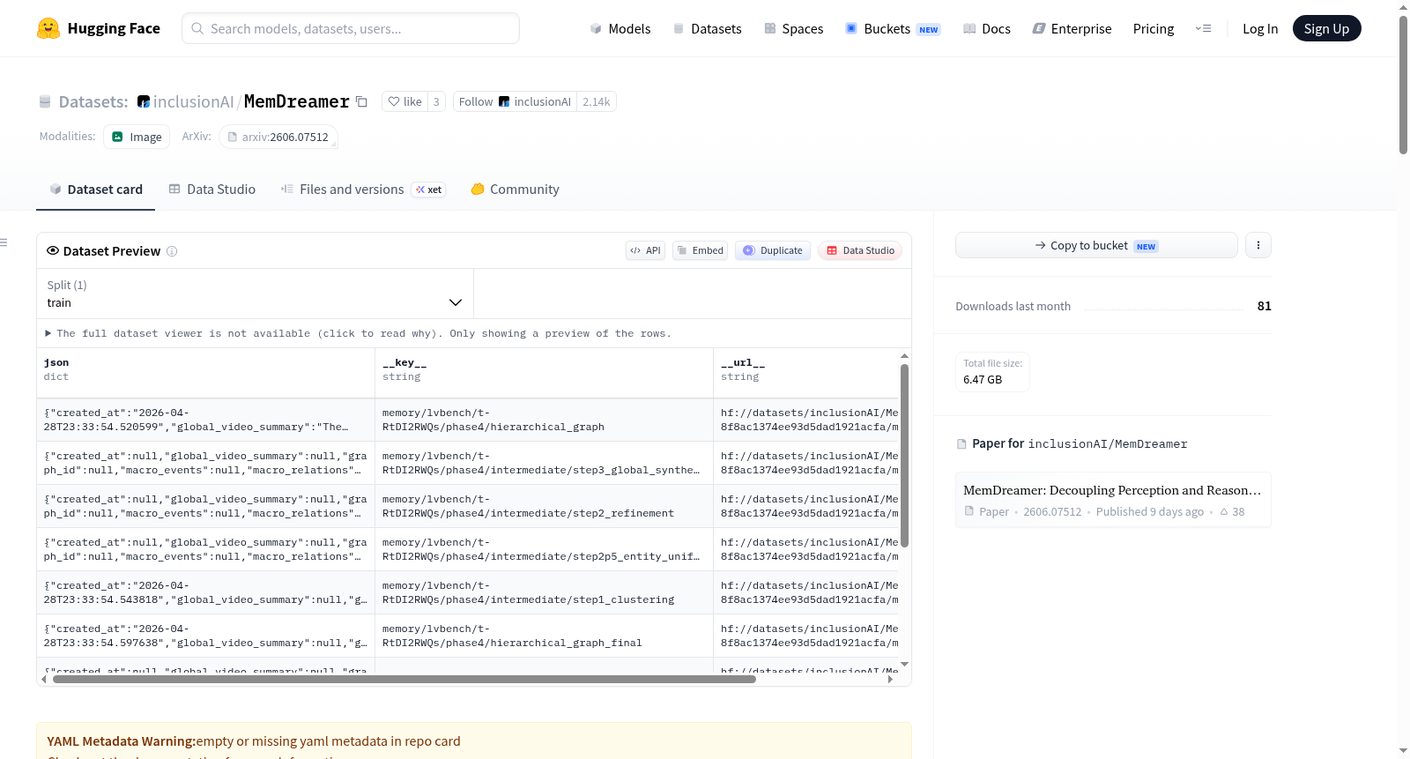Click the preview table horizontal scrollbar thumb
The width and height of the screenshot is (1410, 759).
pos(404,680)
